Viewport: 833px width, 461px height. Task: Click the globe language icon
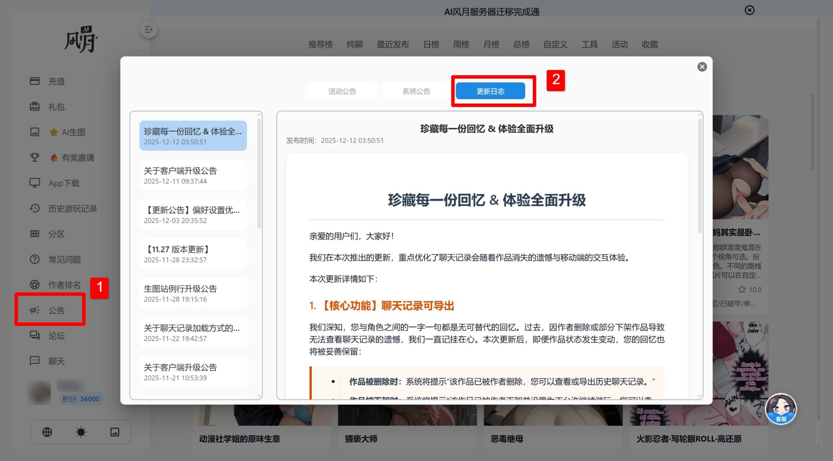coord(47,432)
